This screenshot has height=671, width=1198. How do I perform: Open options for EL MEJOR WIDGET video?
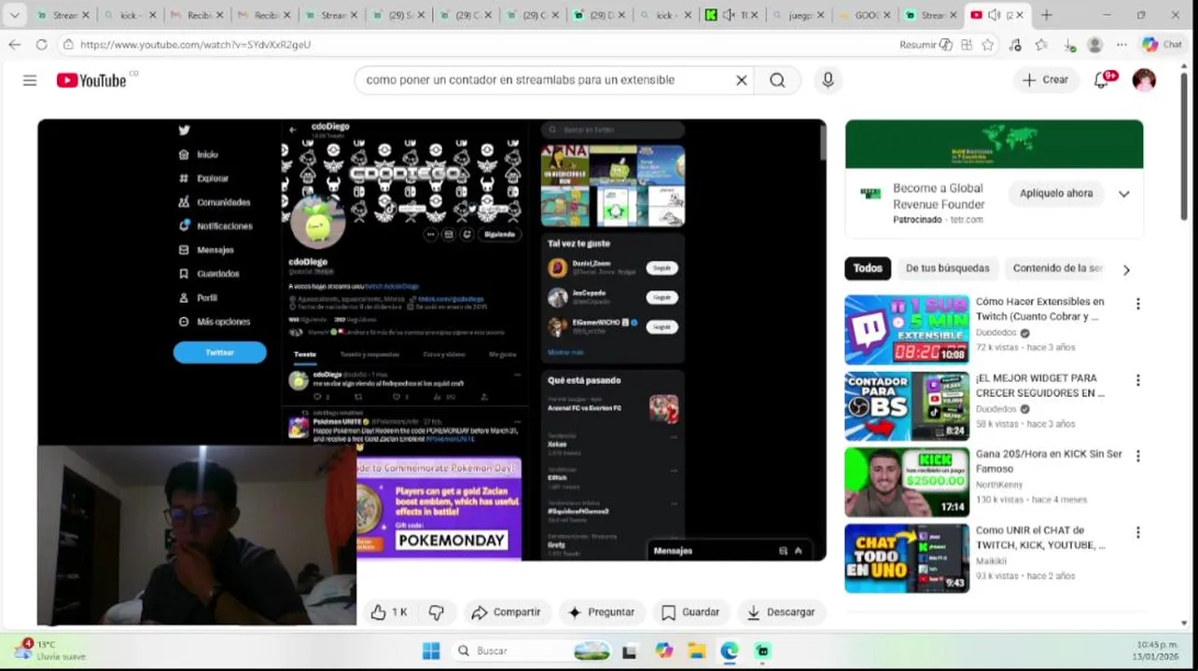(1137, 380)
